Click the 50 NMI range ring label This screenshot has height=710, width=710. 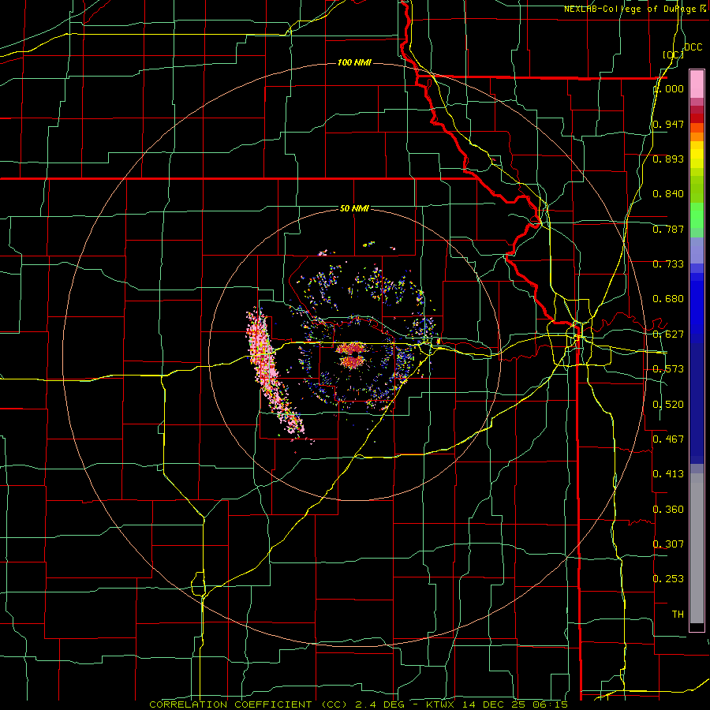(354, 209)
